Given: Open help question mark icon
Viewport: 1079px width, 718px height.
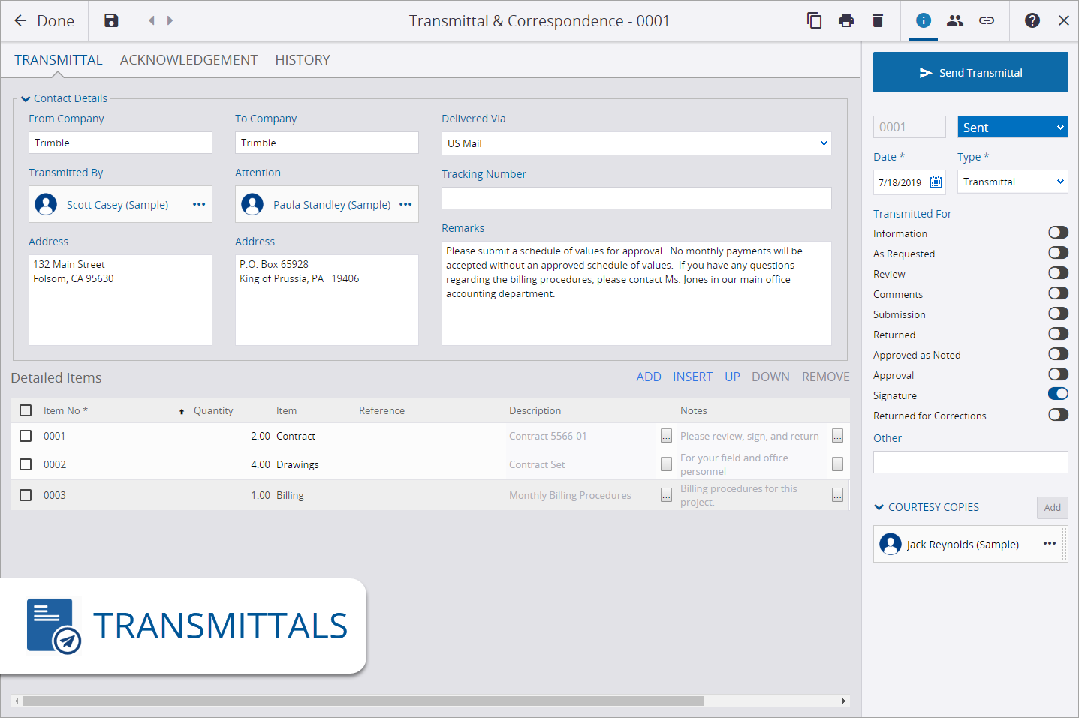Looking at the screenshot, I should click(1032, 20).
